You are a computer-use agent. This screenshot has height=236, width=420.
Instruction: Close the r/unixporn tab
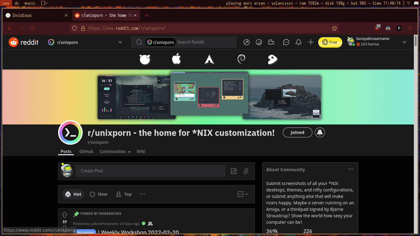tap(135, 15)
